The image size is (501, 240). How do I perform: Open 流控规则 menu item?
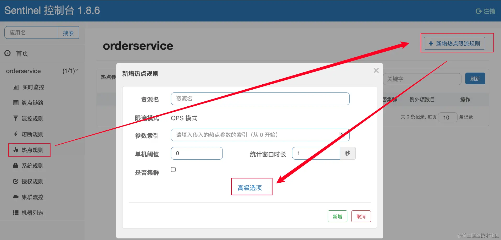pos(28,118)
